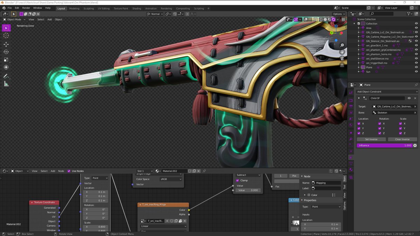Remove the Child Of constraint
Image resolution: width=420 pixels, height=236 pixels.
(415, 98)
